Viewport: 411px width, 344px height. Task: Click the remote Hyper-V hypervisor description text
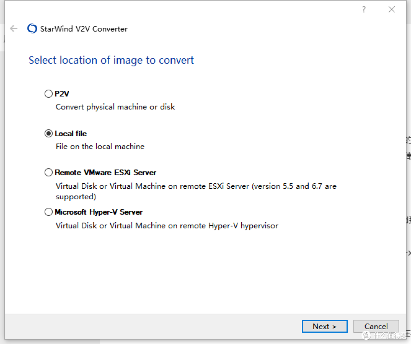click(167, 226)
